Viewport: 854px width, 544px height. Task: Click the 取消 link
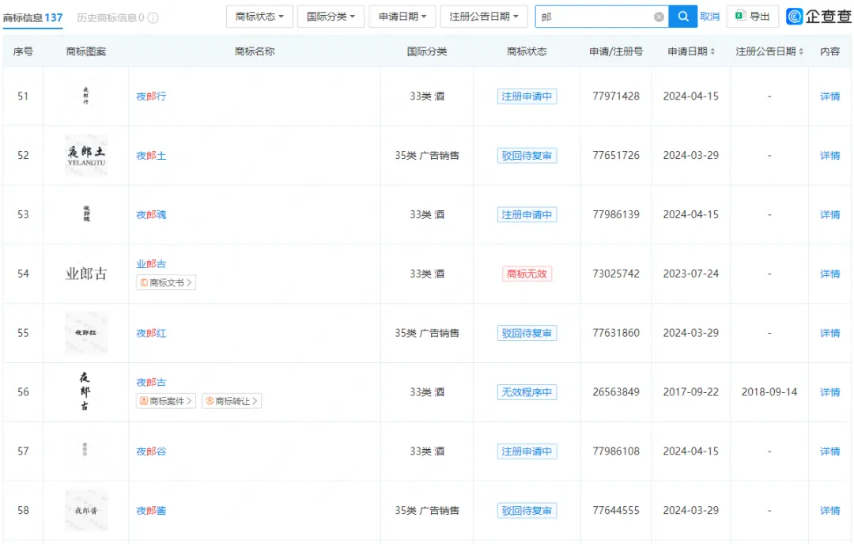click(709, 17)
